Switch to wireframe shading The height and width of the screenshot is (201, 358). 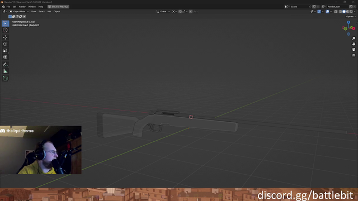(x=341, y=12)
